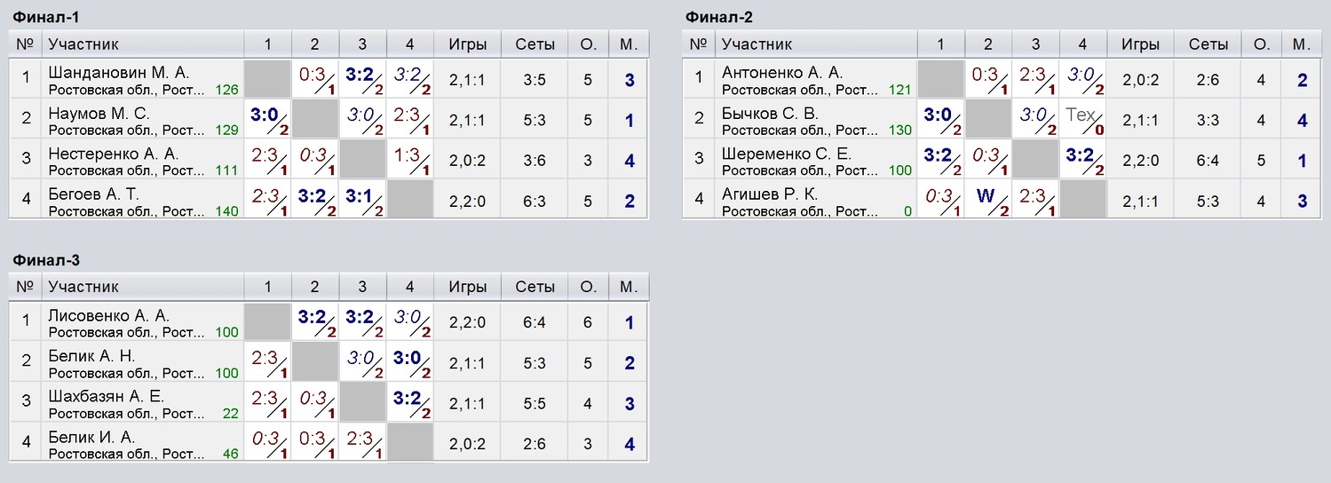Click the W score cell for Агишев
Image resolution: width=1331 pixels, height=483 pixels.
[987, 200]
